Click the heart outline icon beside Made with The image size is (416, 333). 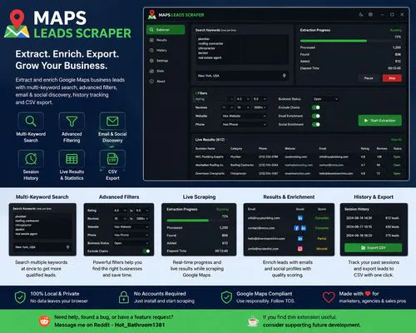pyautogui.click(x=329, y=297)
